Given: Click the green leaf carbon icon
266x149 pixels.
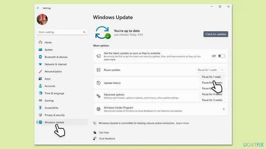Looking at the screenshot, I should point(95,123).
